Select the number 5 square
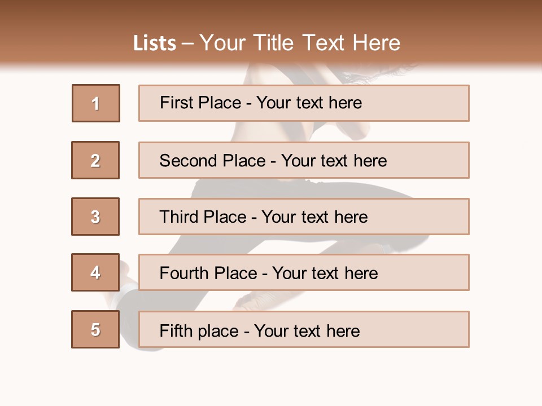 (x=95, y=329)
